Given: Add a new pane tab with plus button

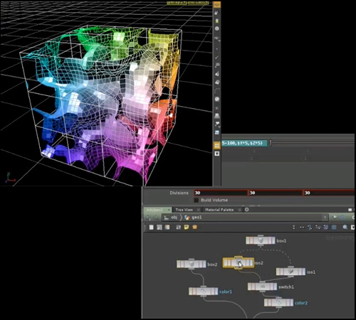Looking at the screenshot, I should click(x=247, y=210).
